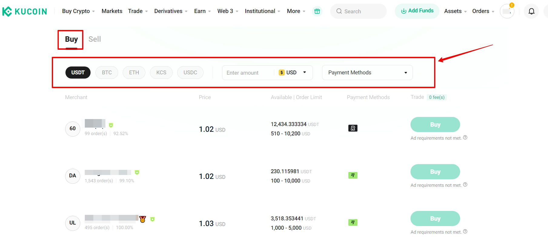This screenshot has height=246, width=548.
Task: Click the Available | Order Limit header
Action: point(296,97)
